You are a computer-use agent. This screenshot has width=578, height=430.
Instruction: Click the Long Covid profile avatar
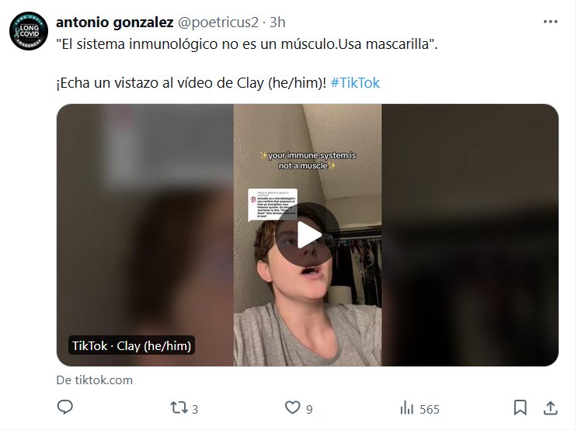click(29, 31)
